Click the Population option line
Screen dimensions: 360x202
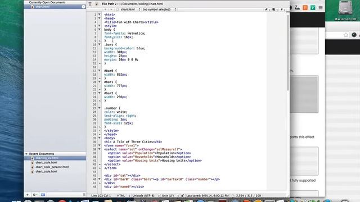tap(149, 153)
